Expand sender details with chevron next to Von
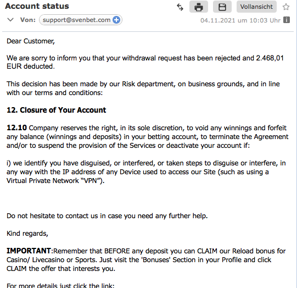Viewport: 297px width, 288px height. [x=10, y=20]
